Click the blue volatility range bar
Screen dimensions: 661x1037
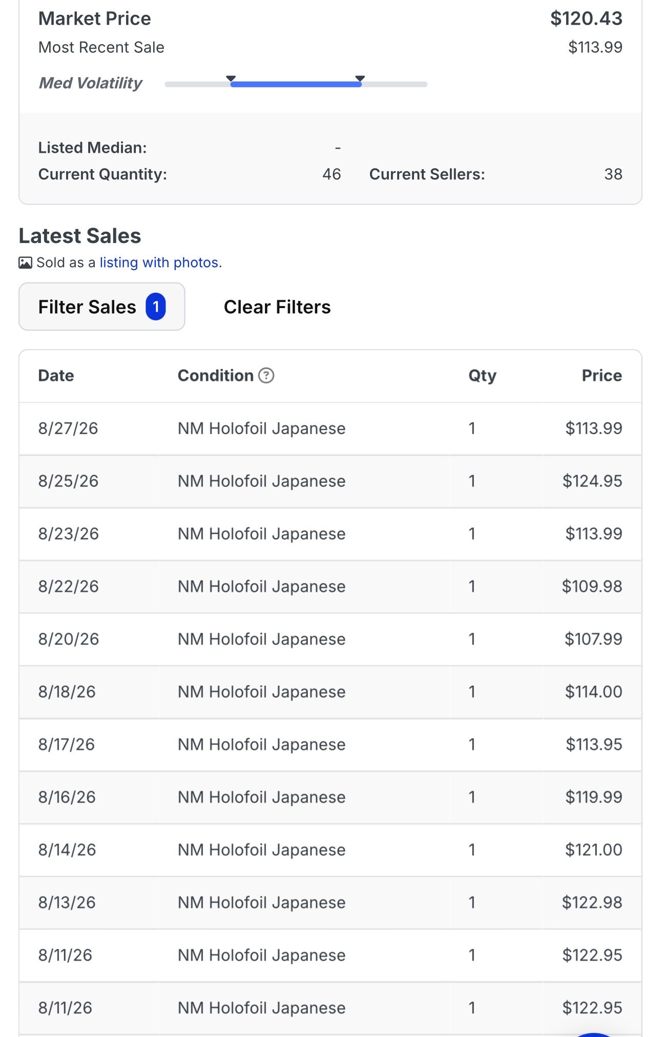(296, 85)
